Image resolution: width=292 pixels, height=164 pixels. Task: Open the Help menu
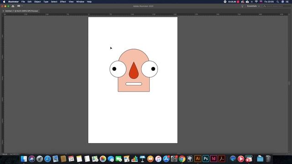click(89, 2)
